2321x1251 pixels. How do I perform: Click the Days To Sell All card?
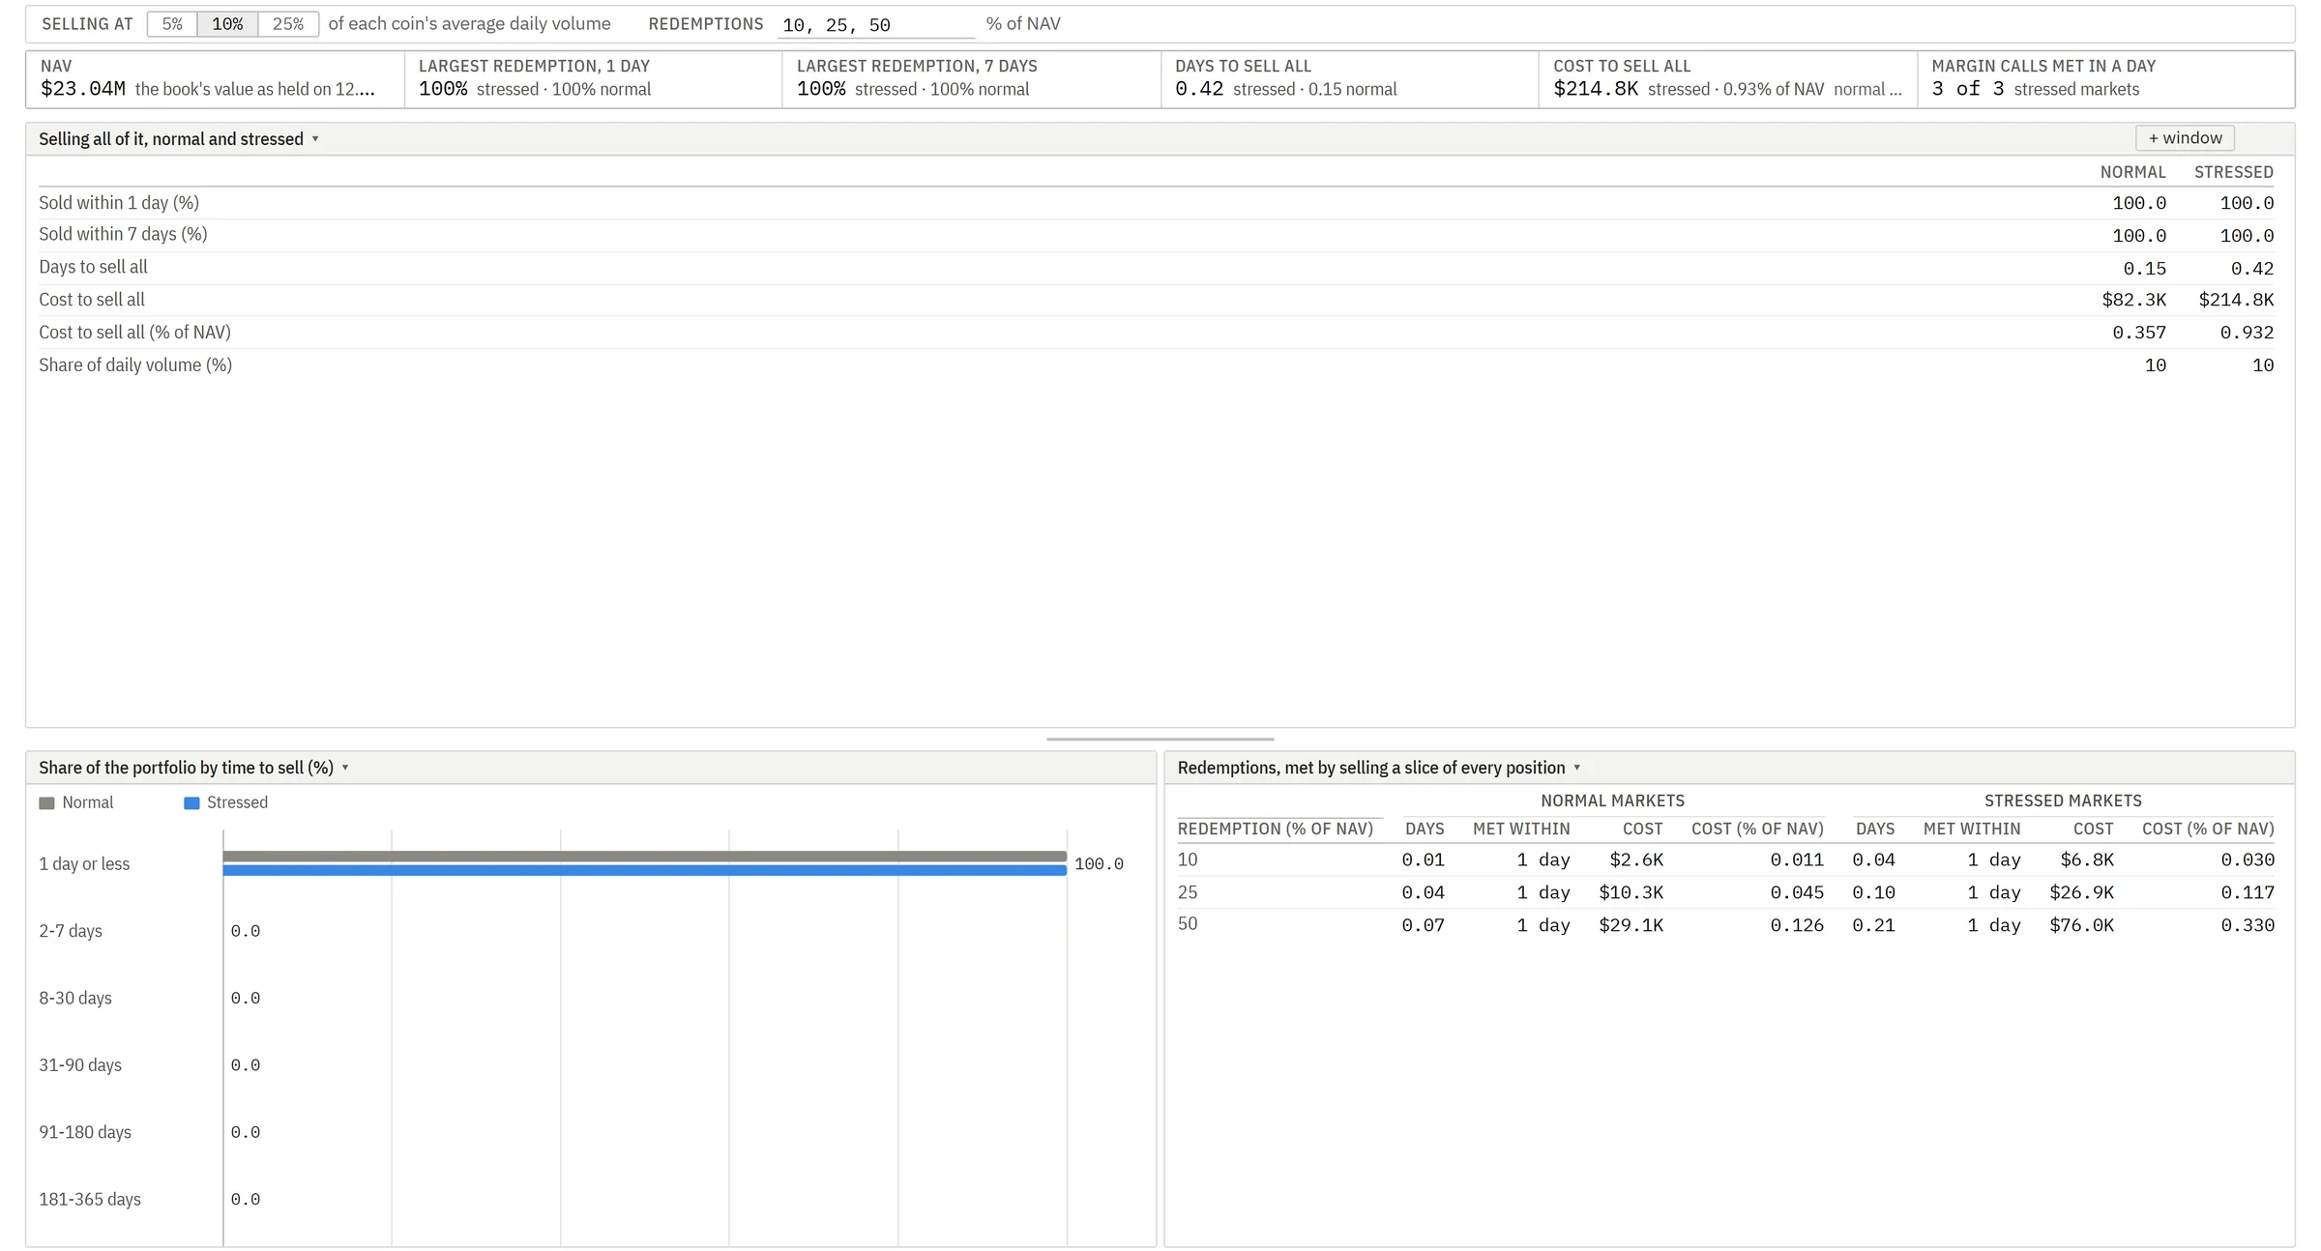(1349, 79)
